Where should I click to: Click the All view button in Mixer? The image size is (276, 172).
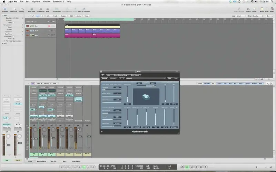point(213,84)
